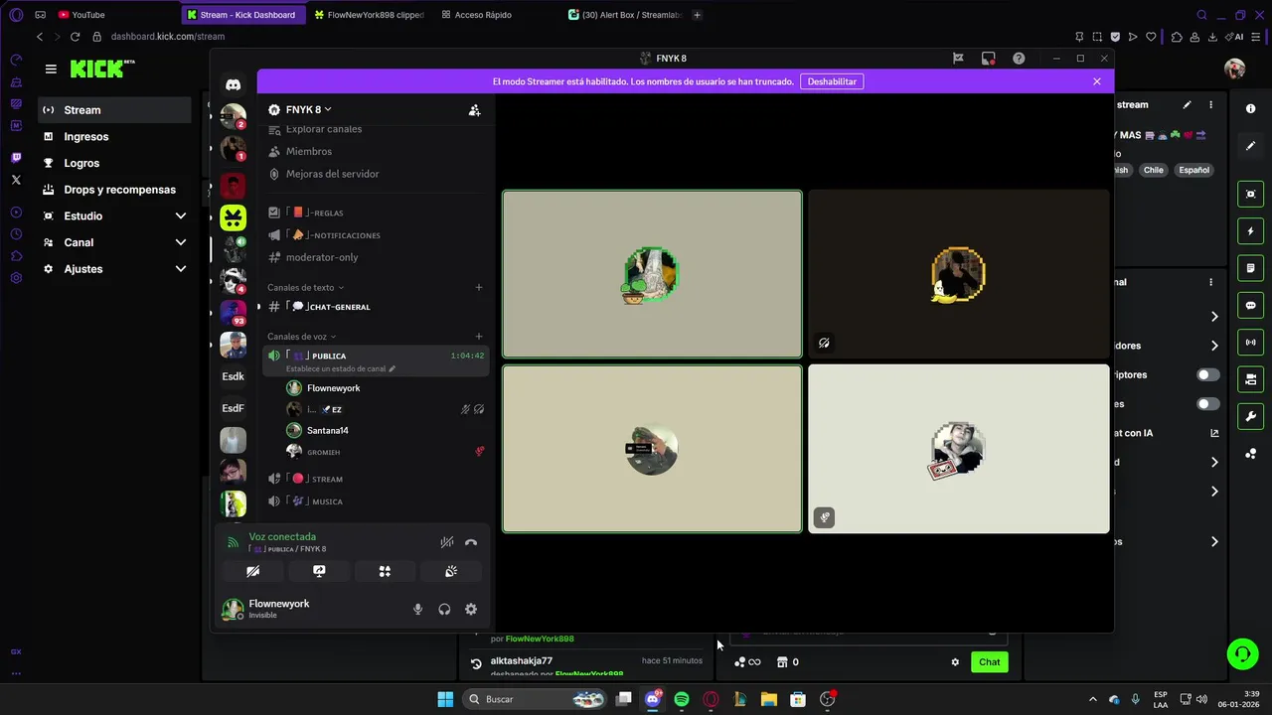Open the EsdF server icon
The height and width of the screenshot is (715, 1272).
233,408
